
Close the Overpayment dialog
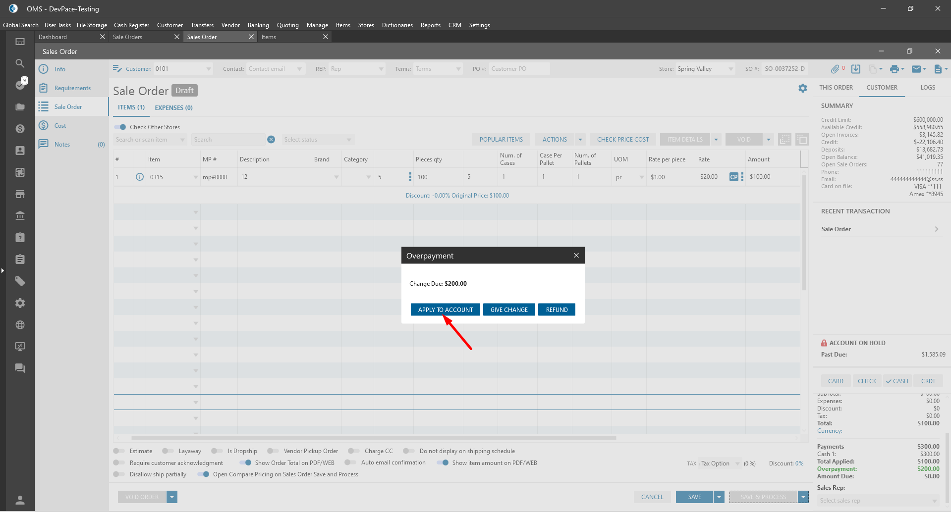pos(576,256)
